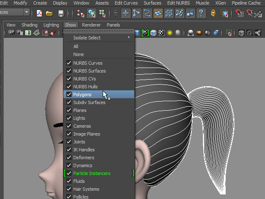Choose All in Show menu
This screenshot has height=199, width=265.
point(76,46)
